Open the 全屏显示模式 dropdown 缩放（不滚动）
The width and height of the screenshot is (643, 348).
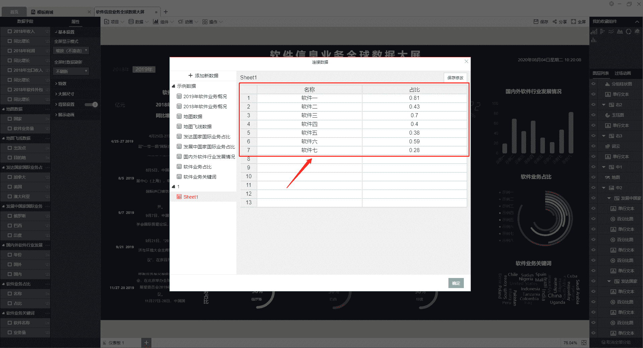(71, 51)
